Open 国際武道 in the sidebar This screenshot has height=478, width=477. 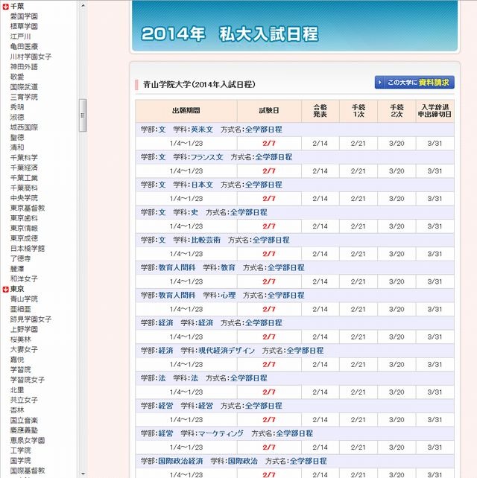coord(24,87)
